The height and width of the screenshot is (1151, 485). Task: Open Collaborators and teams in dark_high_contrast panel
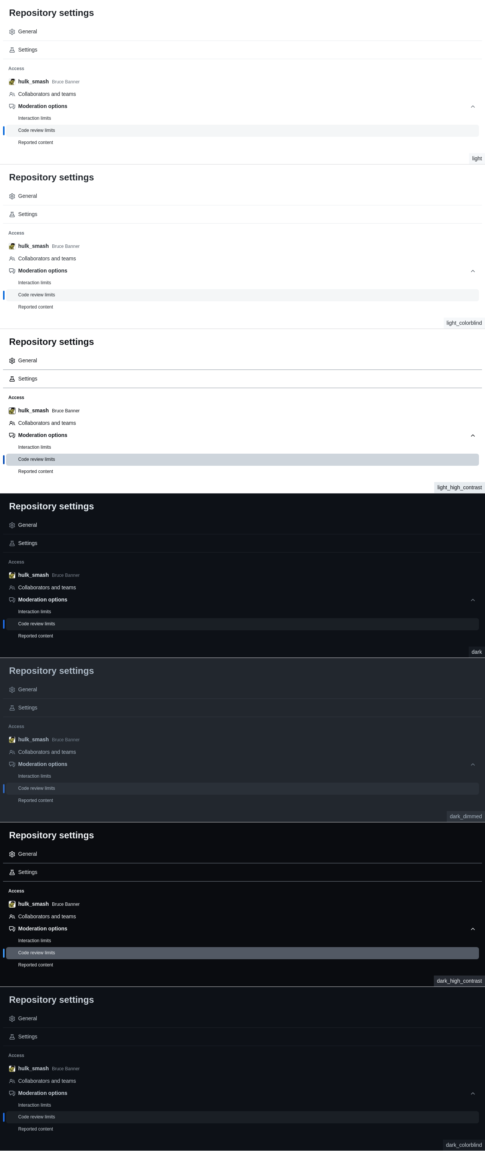tap(242, 916)
